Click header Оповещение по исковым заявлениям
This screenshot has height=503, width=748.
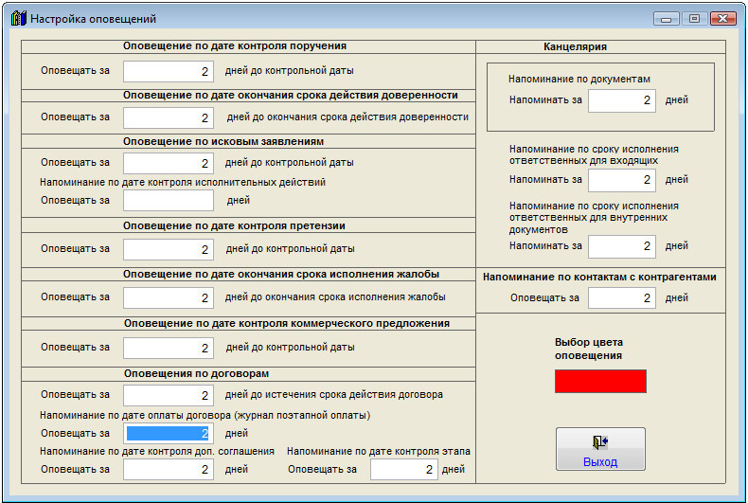[x=223, y=142]
